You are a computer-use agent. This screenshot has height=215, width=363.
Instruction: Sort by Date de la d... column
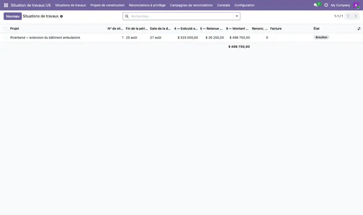(160, 29)
